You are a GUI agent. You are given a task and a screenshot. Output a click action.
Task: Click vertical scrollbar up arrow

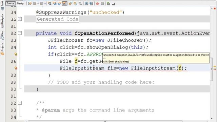[x=212, y=8]
